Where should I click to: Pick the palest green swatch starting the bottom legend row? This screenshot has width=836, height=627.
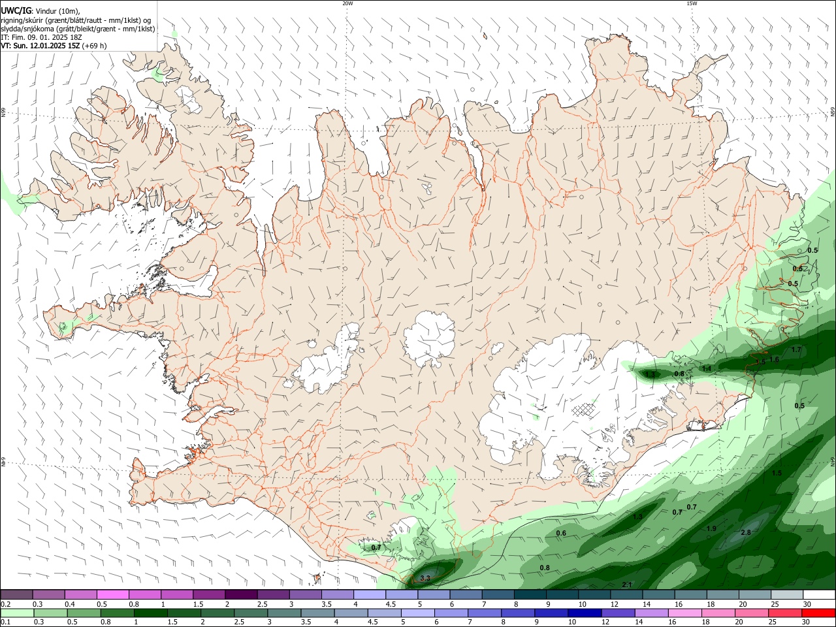point(16,613)
